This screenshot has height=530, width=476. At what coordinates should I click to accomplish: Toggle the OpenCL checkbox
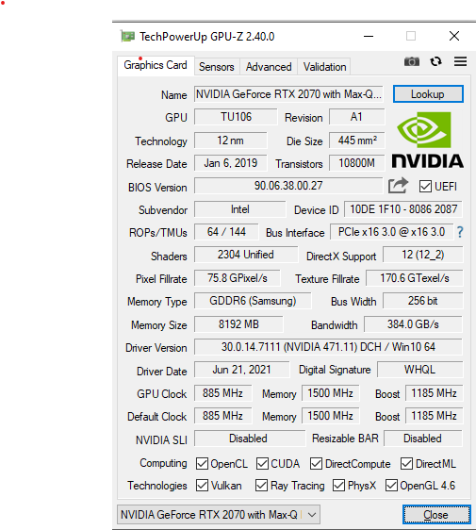click(202, 463)
